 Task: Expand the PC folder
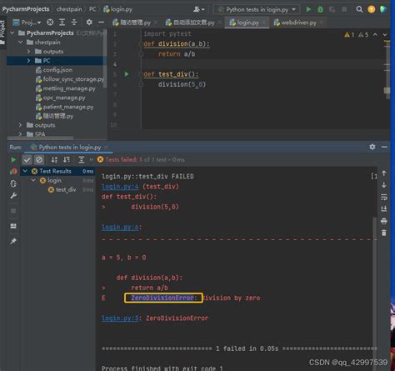(28, 61)
